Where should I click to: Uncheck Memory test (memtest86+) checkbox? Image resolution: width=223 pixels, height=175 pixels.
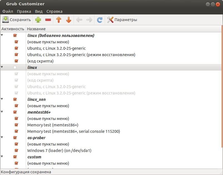(16, 125)
